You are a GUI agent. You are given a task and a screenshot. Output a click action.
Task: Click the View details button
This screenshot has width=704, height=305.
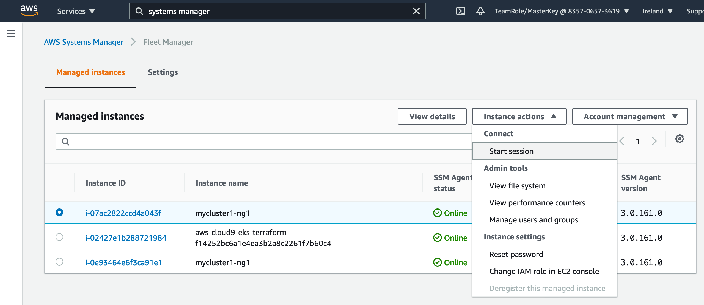point(432,116)
